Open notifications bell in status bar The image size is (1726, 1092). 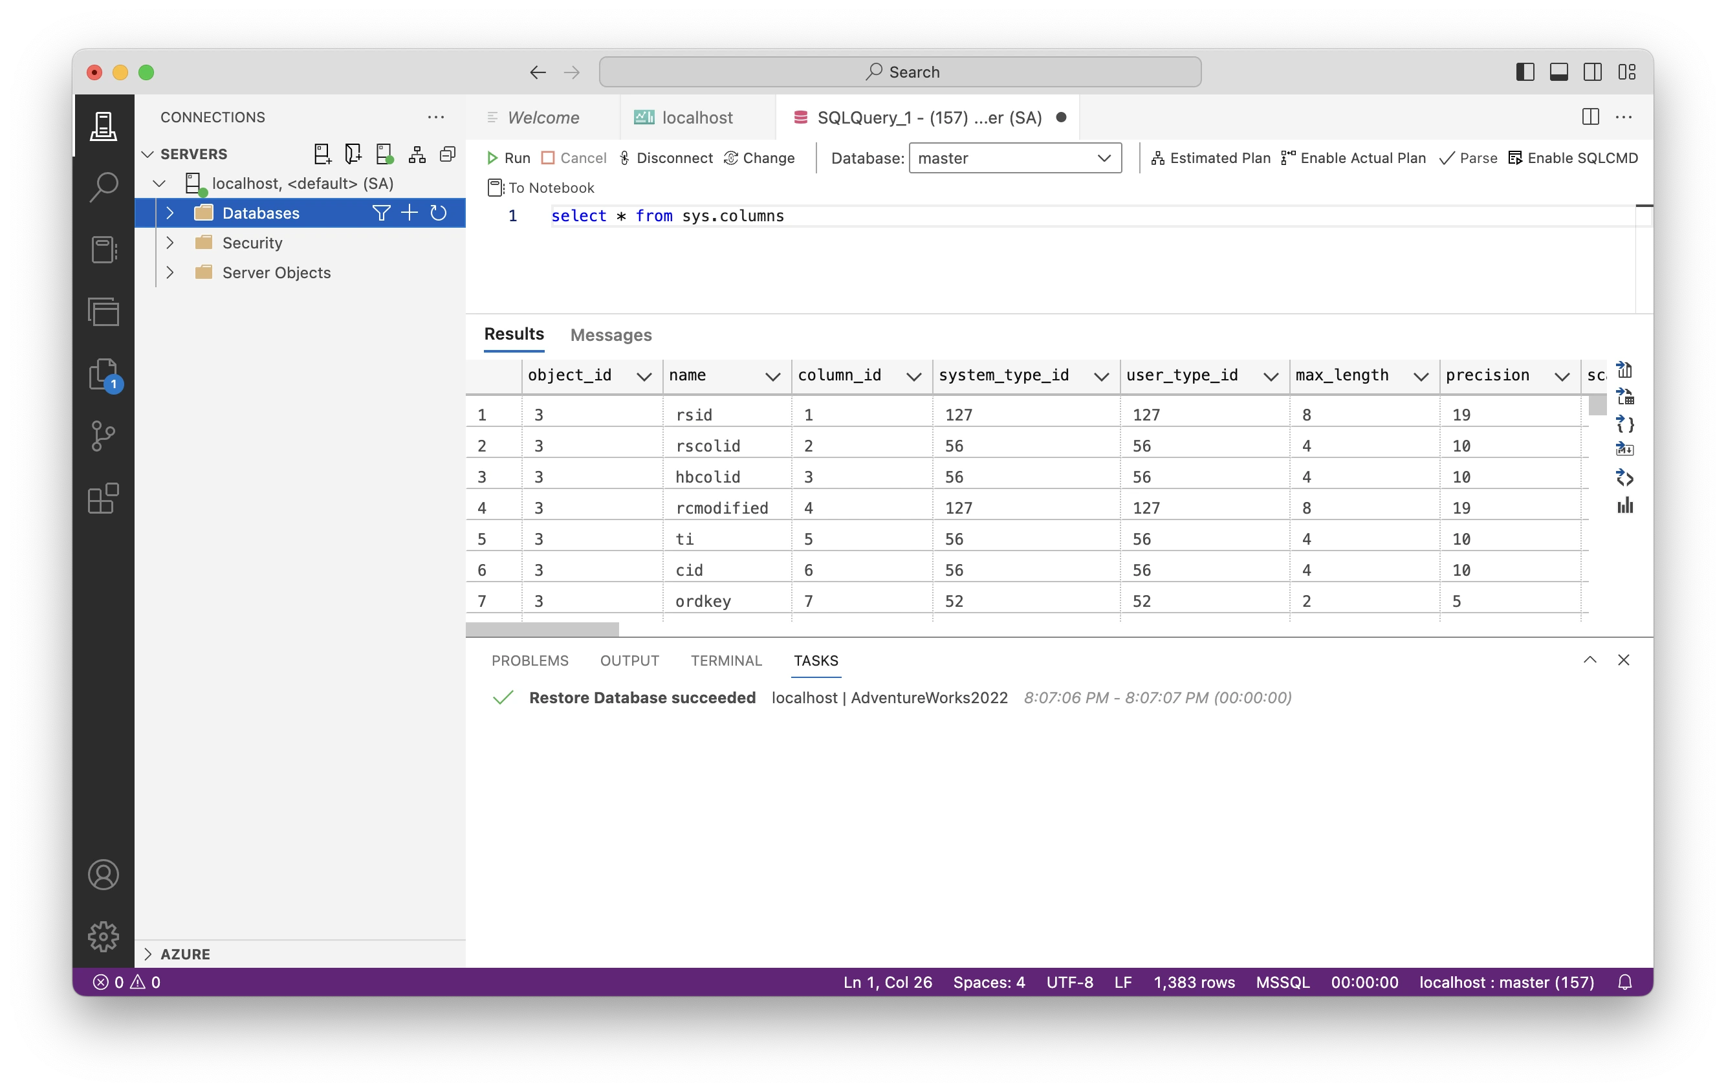coord(1625,983)
